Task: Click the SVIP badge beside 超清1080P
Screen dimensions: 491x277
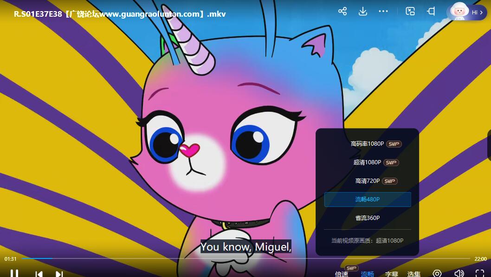Action: 391,162
